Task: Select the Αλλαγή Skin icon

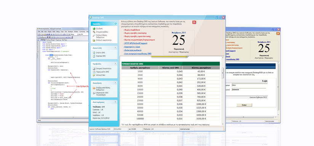Action: (x=94, y=75)
